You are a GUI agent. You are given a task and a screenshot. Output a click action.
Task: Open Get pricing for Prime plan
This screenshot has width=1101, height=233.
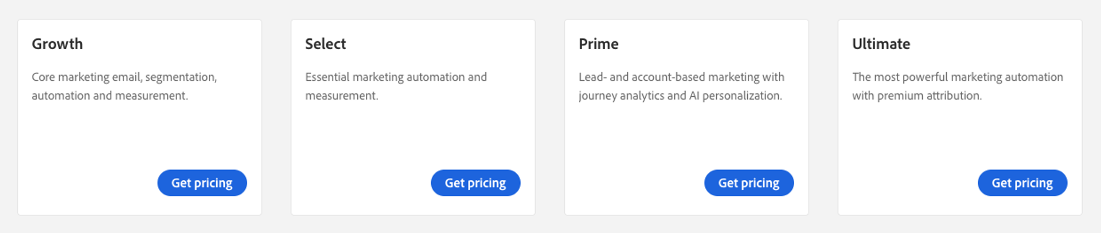pyautogui.click(x=749, y=183)
